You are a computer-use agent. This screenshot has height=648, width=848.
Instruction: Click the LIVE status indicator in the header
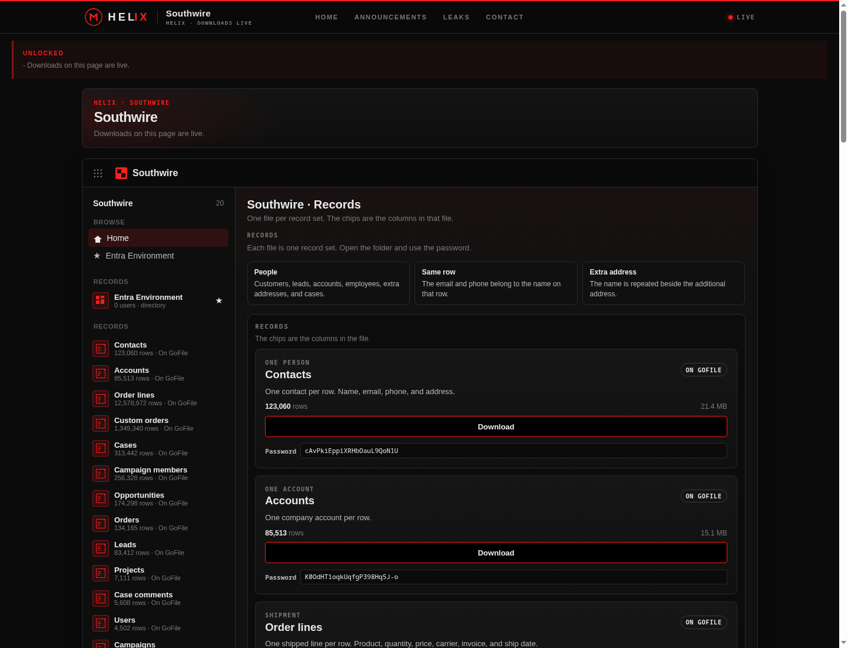tap(741, 17)
